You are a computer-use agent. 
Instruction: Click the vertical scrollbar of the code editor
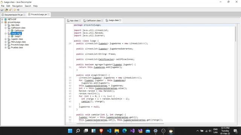(x=236, y=34)
